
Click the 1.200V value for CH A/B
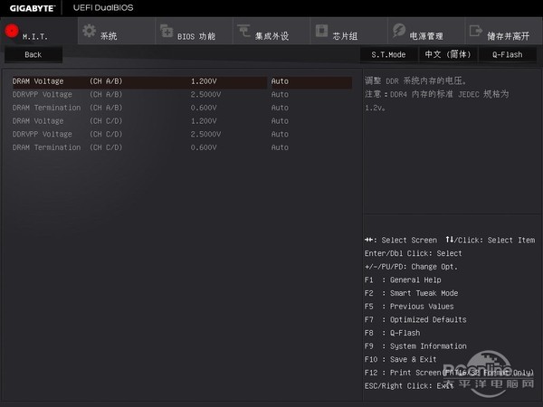click(x=204, y=81)
